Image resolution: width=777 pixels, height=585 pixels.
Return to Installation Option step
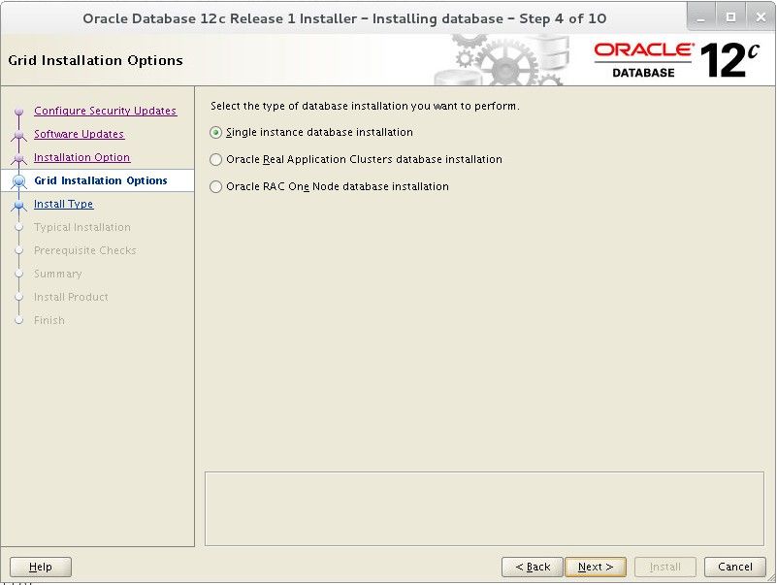click(x=81, y=157)
